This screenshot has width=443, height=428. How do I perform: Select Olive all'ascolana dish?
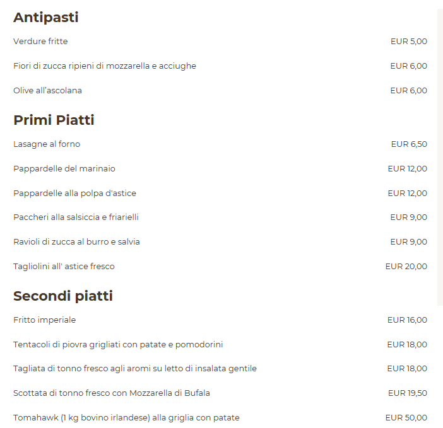[x=47, y=91]
